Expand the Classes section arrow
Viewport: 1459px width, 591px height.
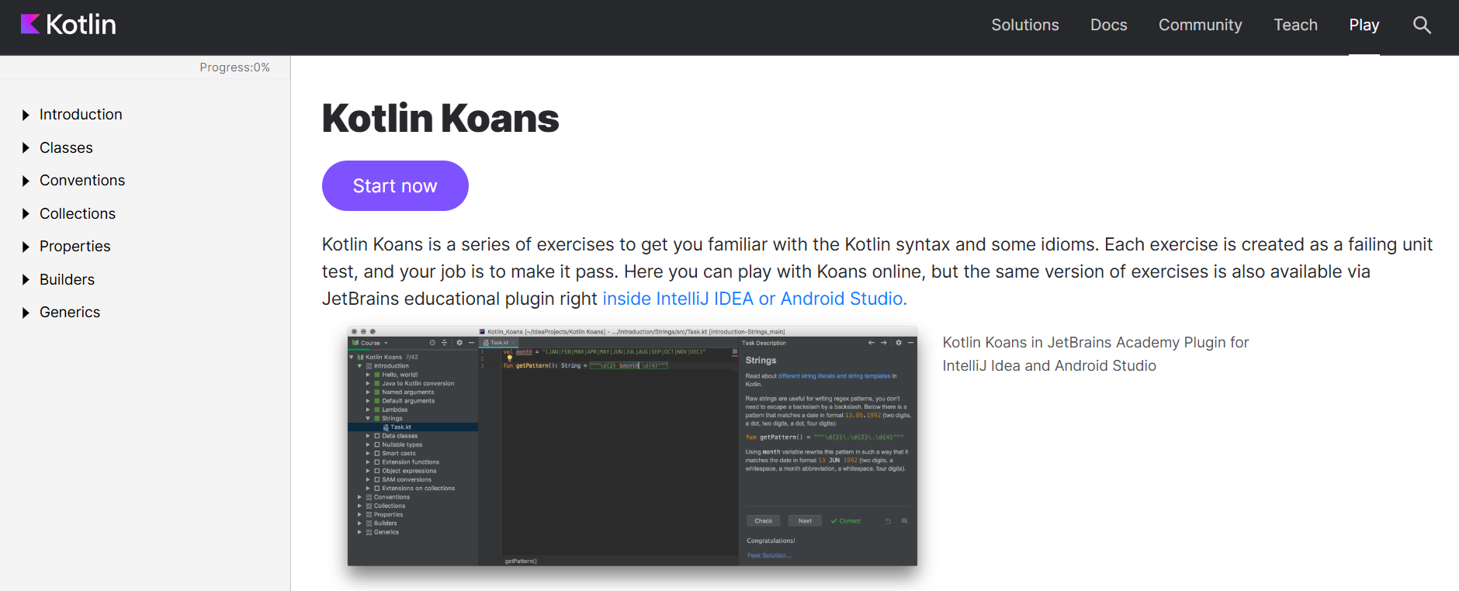click(x=26, y=147)
